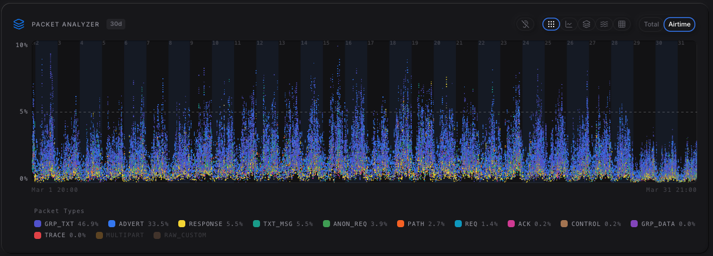Click the Mar 1 20:00 start label
The image size is (713, 256).
point(55,190)
